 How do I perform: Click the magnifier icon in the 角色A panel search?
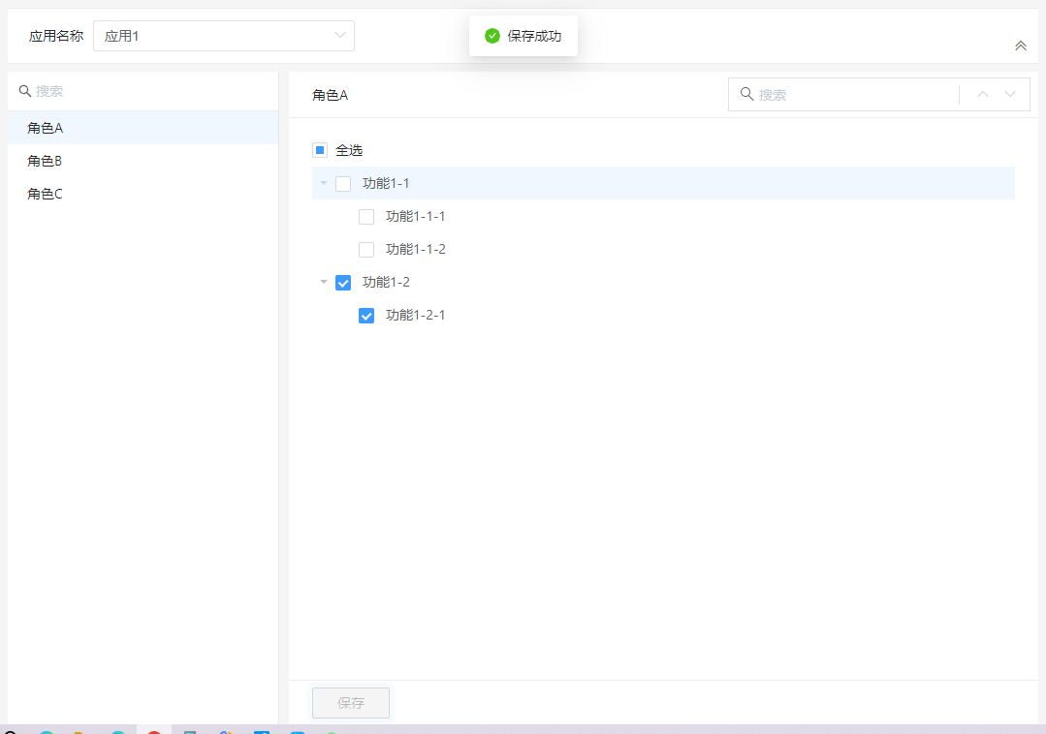point(746,94)
